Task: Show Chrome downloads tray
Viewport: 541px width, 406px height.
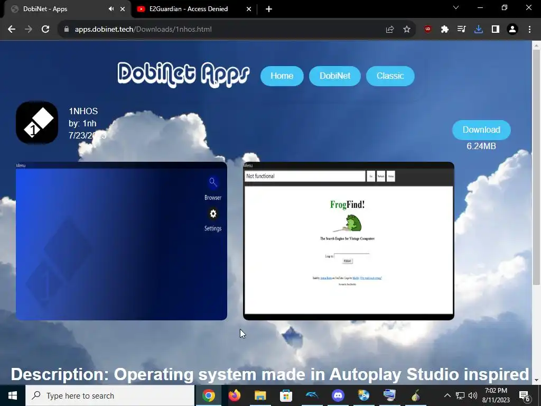Action: [x=478, y=30]
